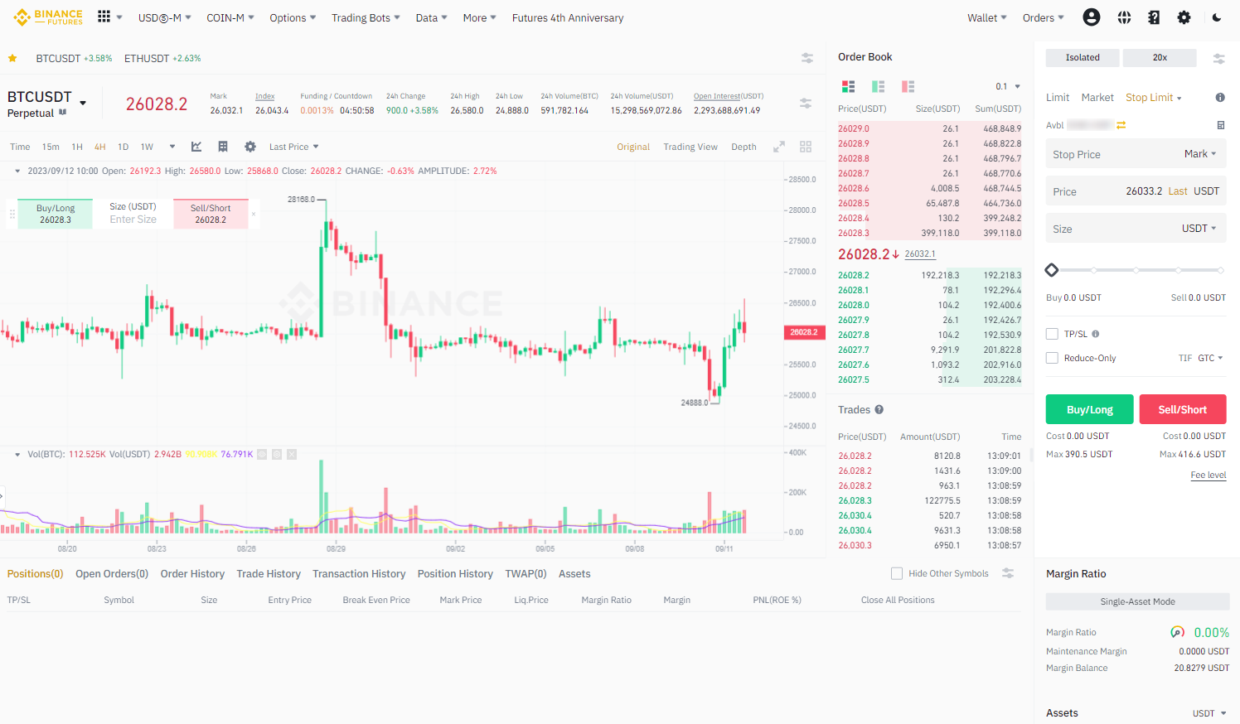Switch chart to Trading View
The width and height of the screenshot is (1240, 724).
[690, 147]
